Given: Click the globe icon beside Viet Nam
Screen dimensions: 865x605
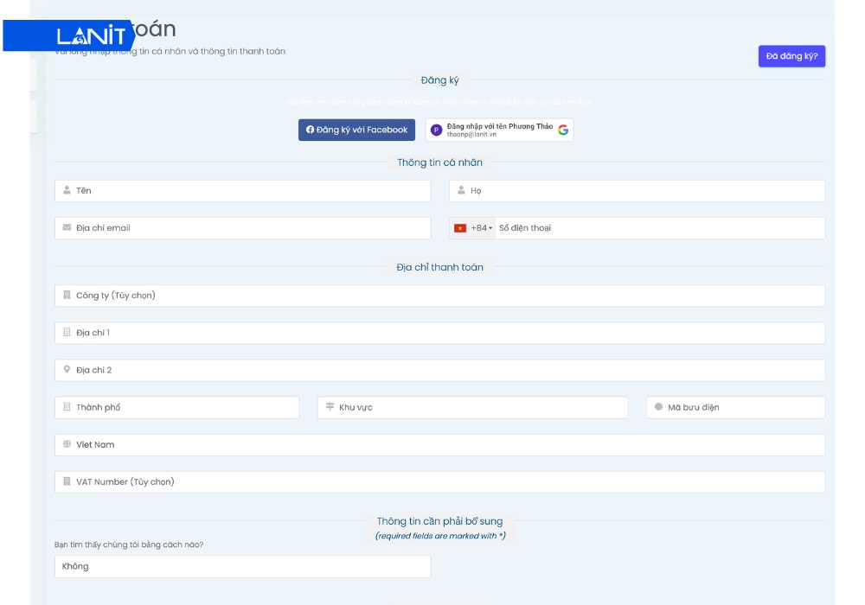Looking at the screenshot, I should click(67, 444).
